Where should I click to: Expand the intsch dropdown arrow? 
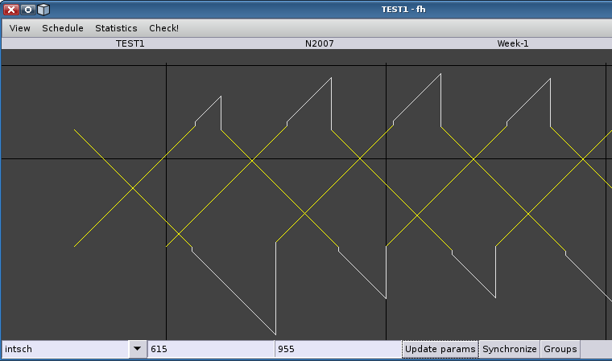(137, 349)
